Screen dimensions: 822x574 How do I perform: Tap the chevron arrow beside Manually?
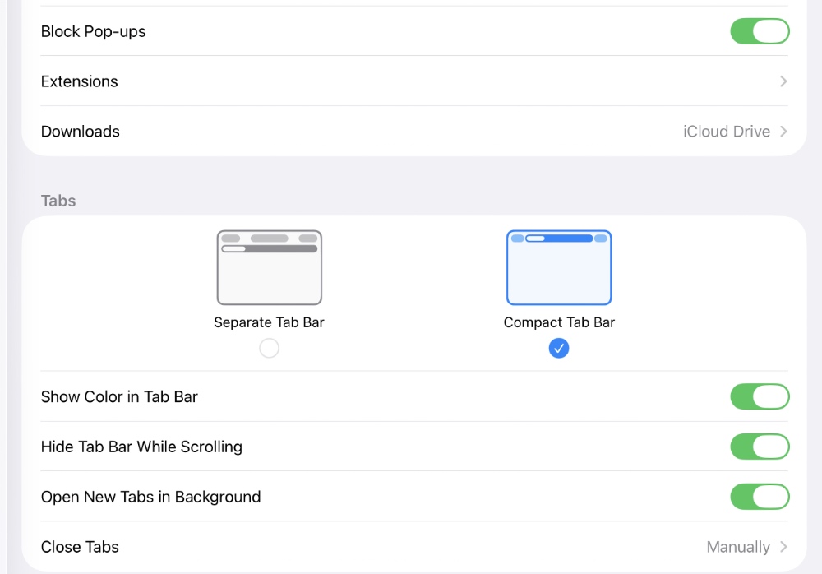coord(783,547)
